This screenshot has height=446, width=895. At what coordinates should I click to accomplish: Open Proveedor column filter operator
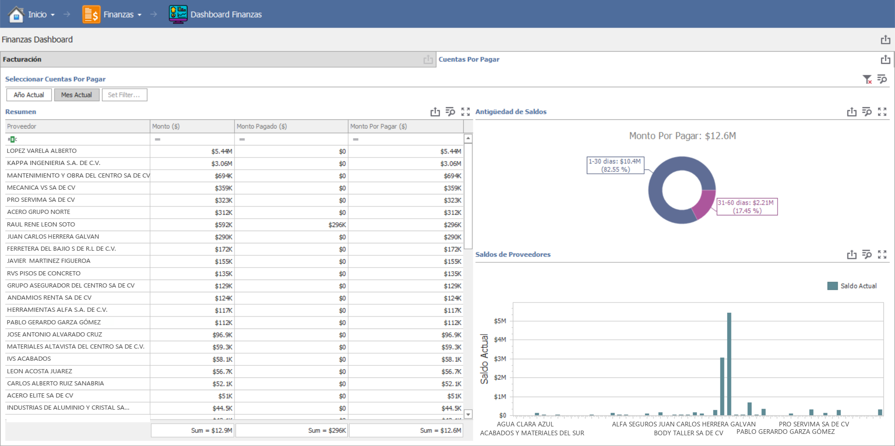pos(12,139)
